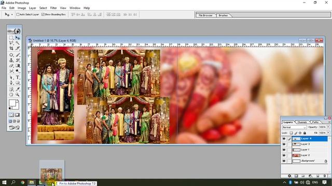
Task: Click Add layer style icon in Layers panel
Action: click(289, 176)
